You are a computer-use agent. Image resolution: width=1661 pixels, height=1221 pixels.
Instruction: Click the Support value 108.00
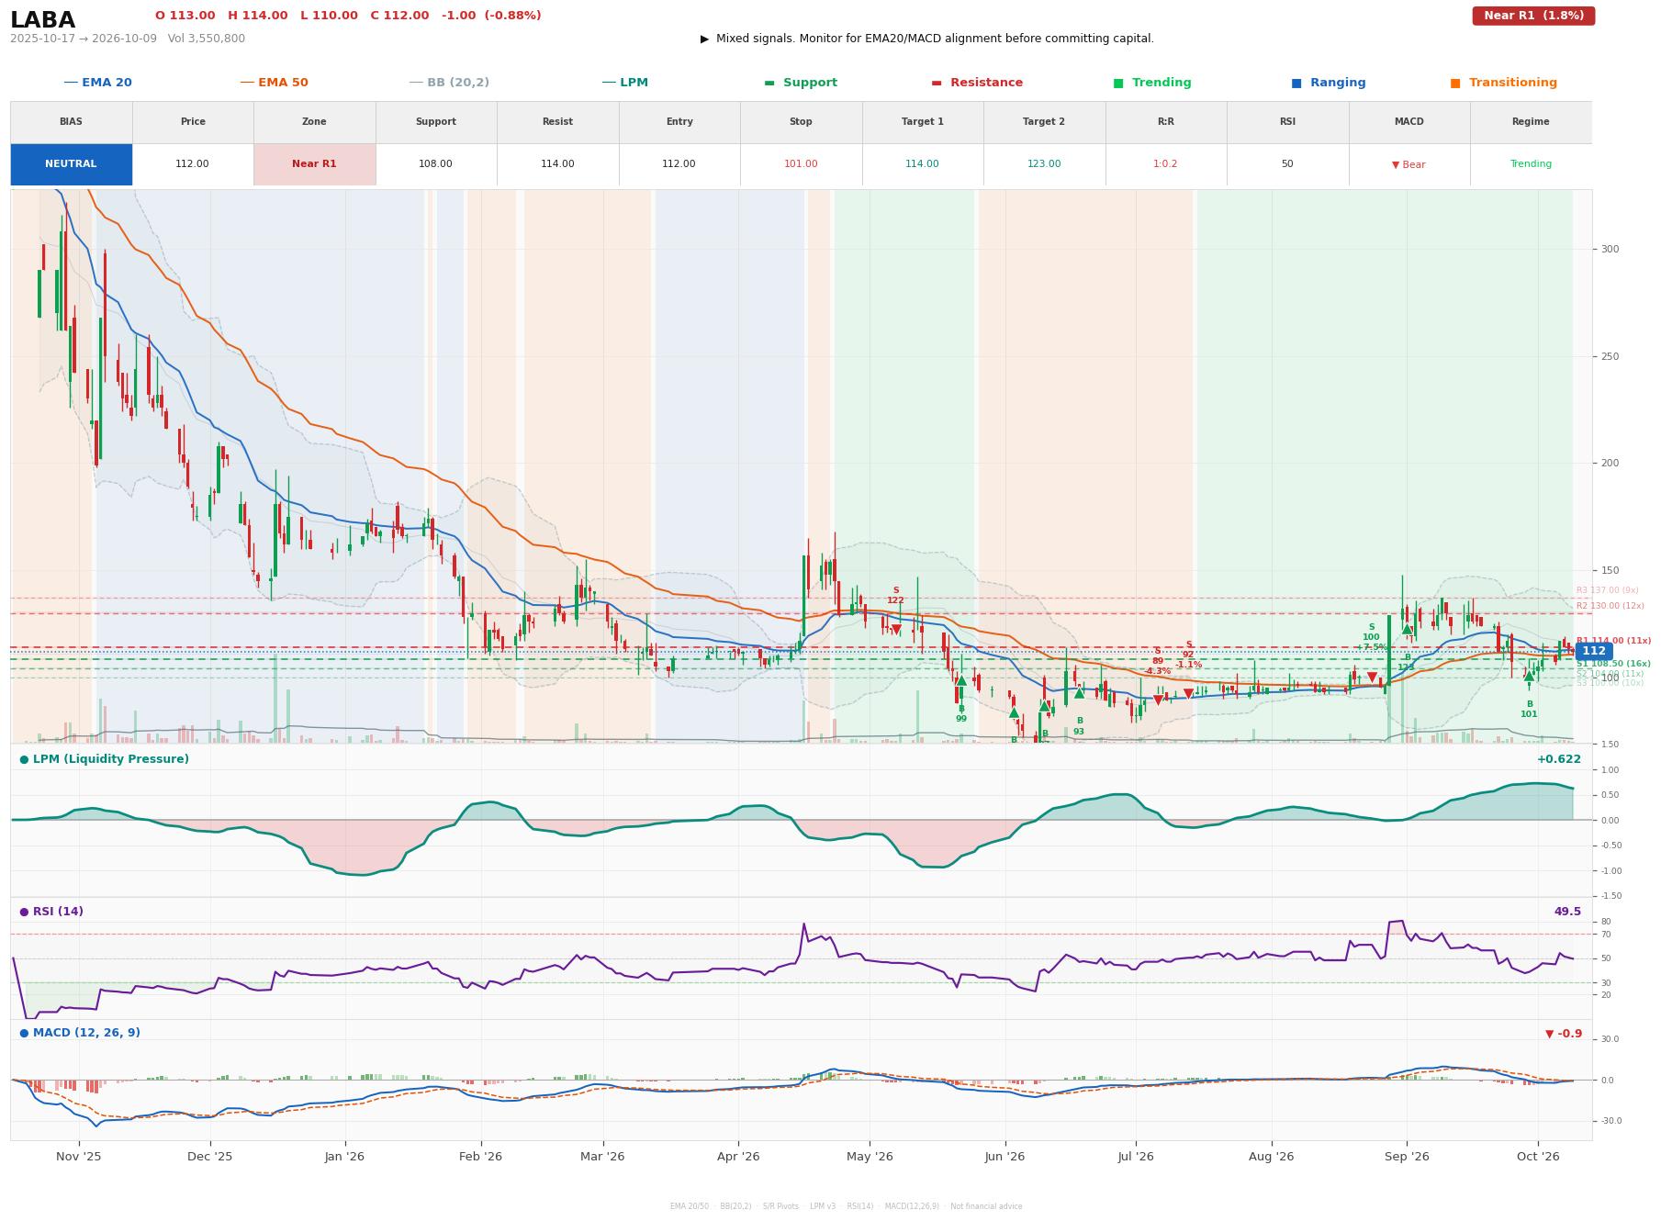coord(435,164)
